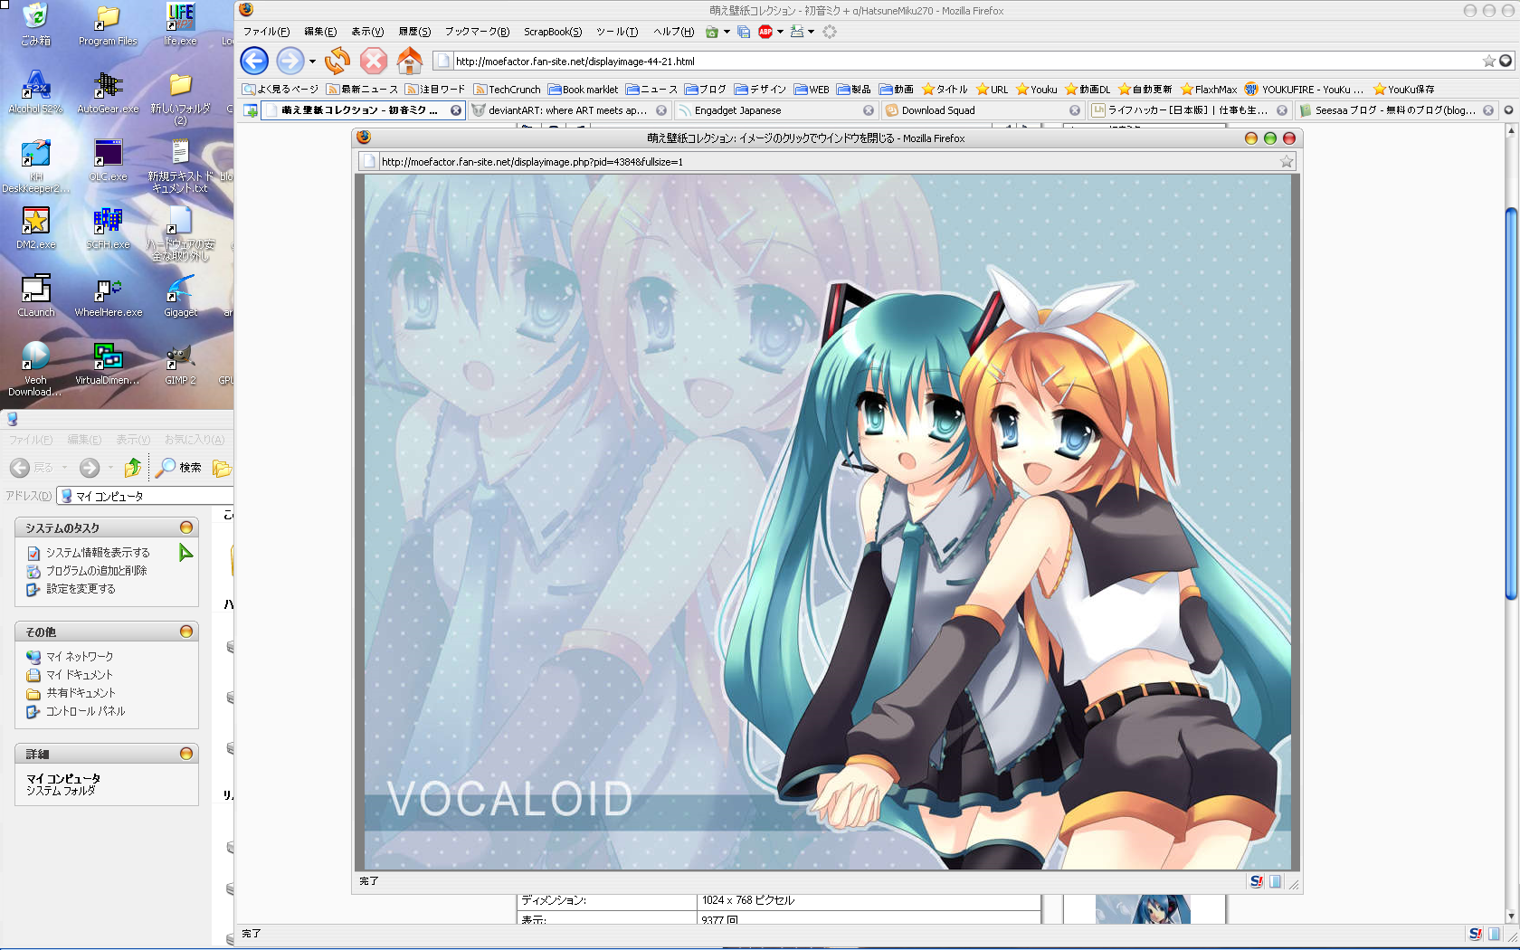Reload the page with the orange refresh icon
The image size is (1520, 950).
pyautogui.click(x=337, y=61)
